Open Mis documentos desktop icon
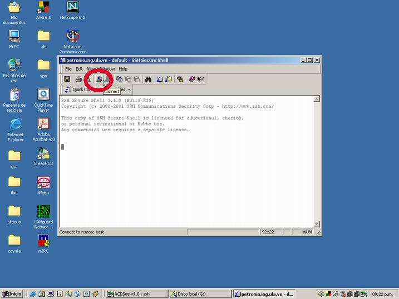399x299 pixels. (x=14, y=13)
